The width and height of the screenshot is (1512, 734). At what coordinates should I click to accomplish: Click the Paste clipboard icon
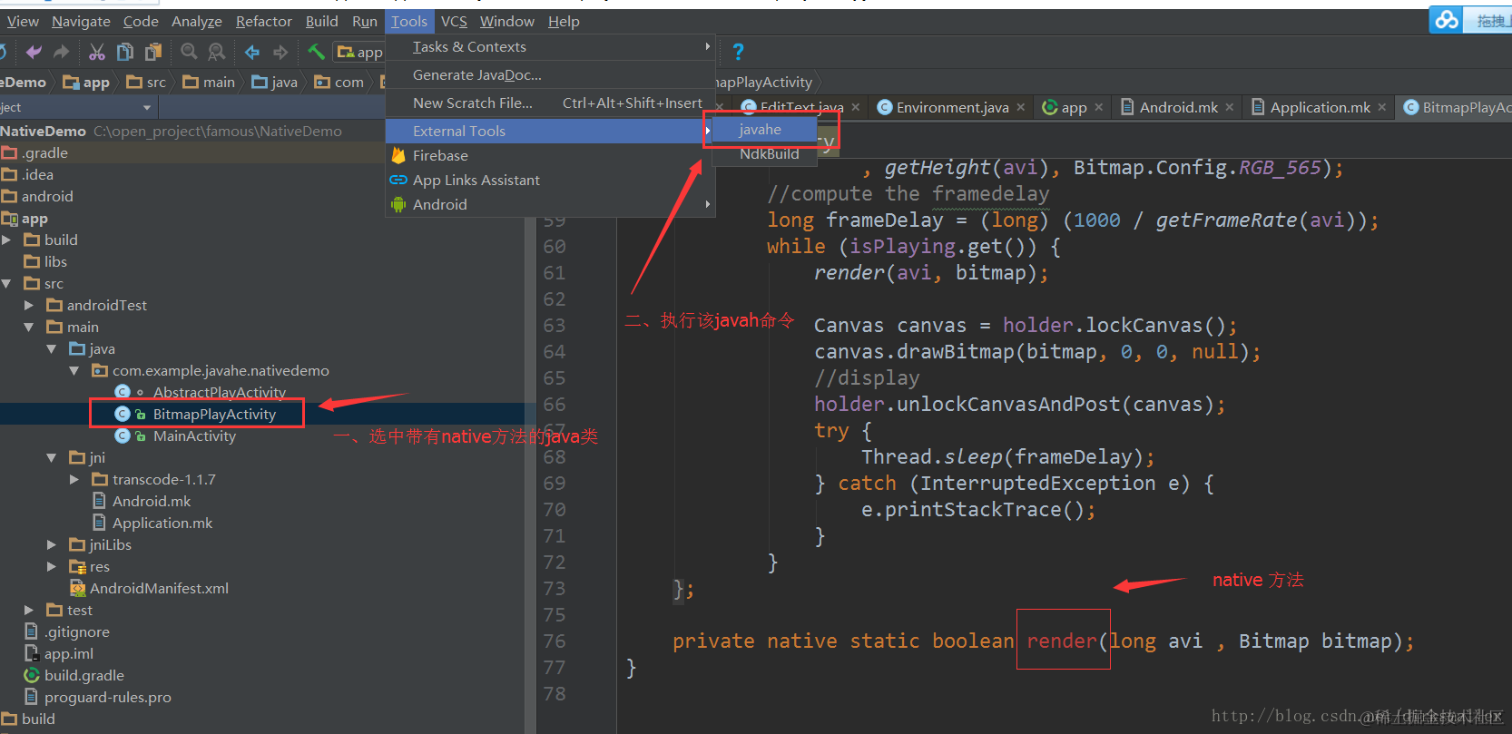click(x=153, y=52)
